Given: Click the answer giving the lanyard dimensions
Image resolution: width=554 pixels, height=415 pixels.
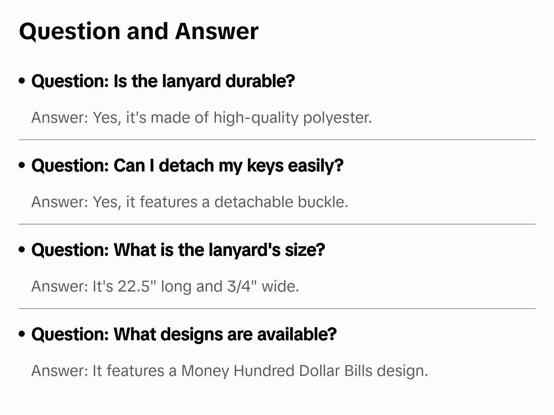Looking at the screenshot, I should point(165,286).
